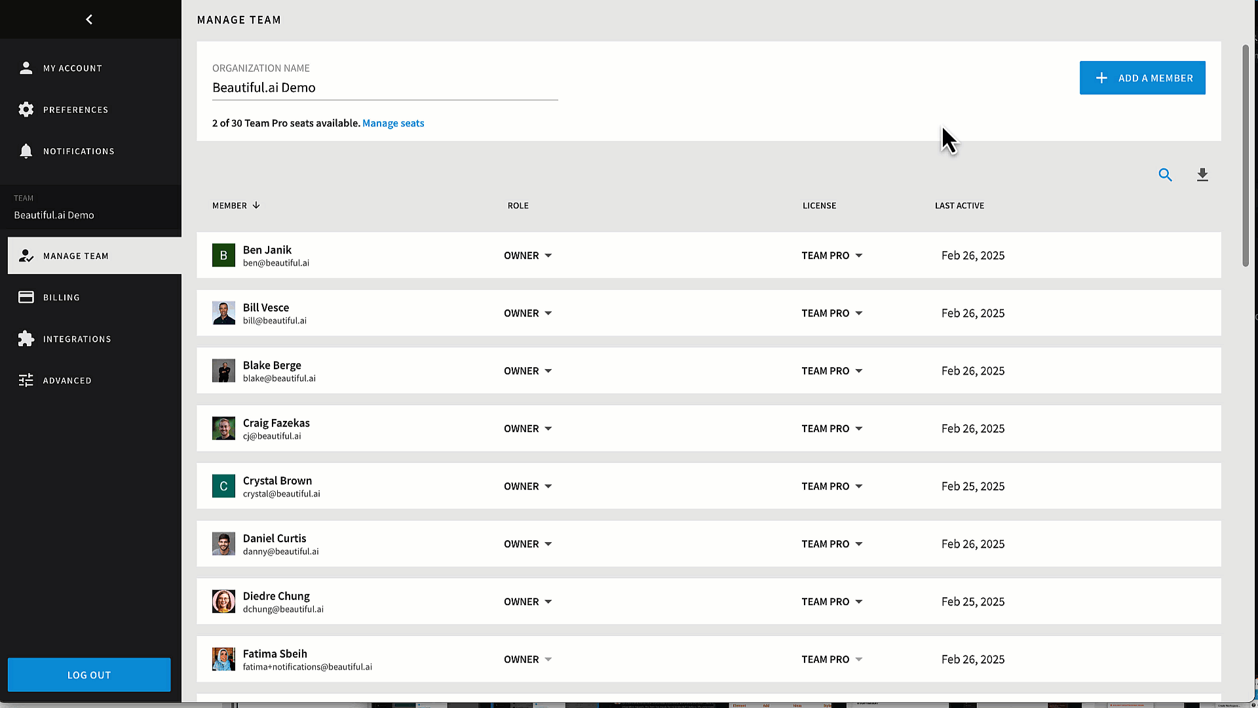Click Daniel Curtis's profile photo
This screenshot has height=708, width=1258.
pos(223,543)
